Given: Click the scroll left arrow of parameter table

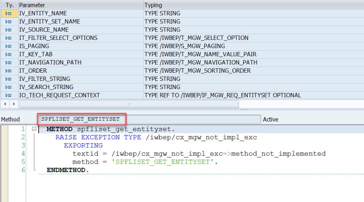Looking at the screenshot, I should click(5, 104).
